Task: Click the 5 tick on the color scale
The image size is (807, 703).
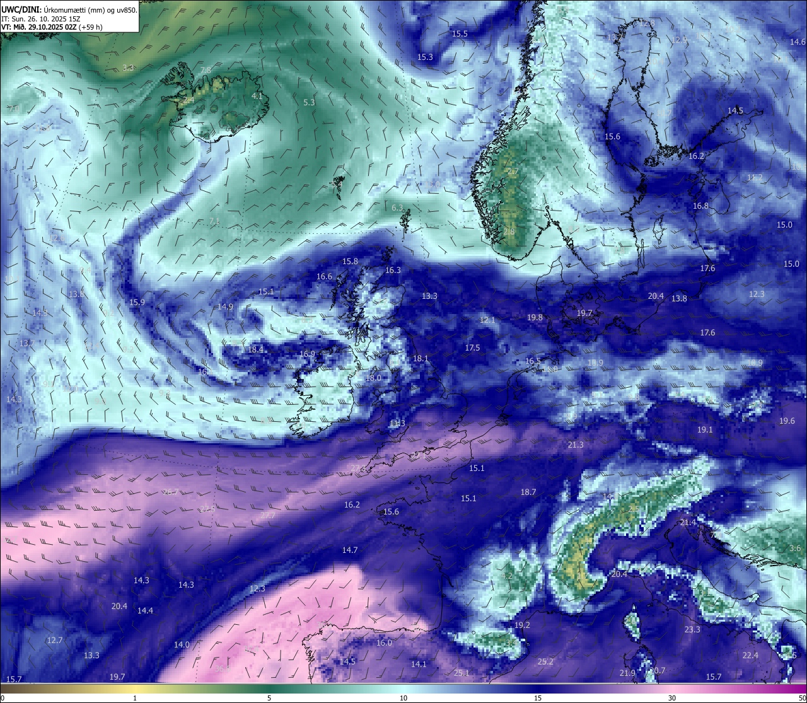Action: pyautogui.click(x=269, y=698)
